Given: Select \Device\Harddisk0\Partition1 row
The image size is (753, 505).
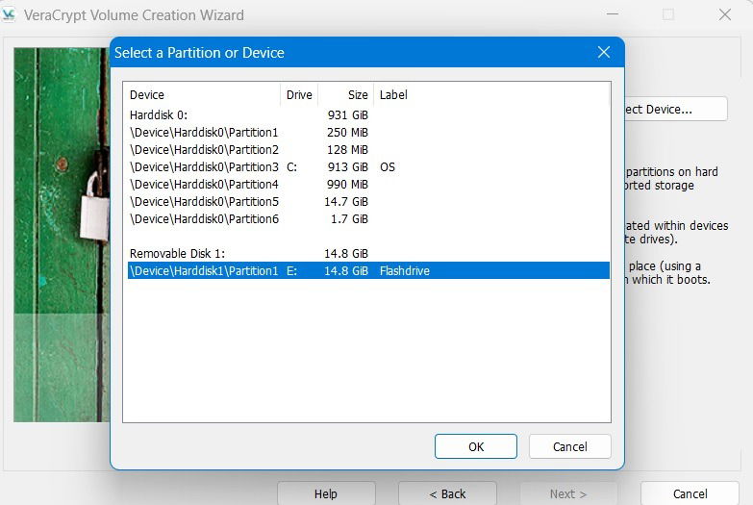Looking at the screenshot, I should tap(368, 132).
